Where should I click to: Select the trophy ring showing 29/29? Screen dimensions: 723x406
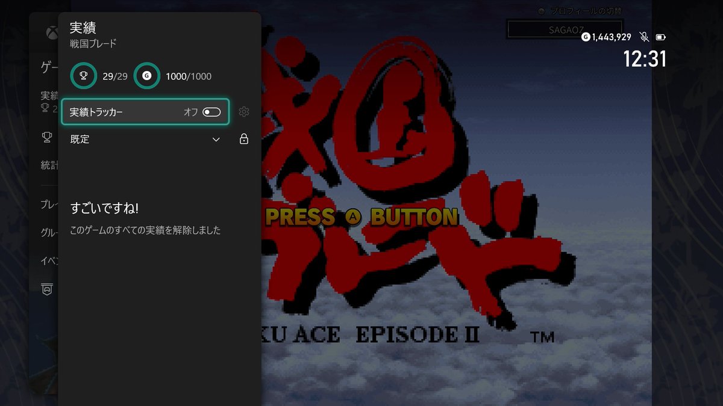point(84,76)
